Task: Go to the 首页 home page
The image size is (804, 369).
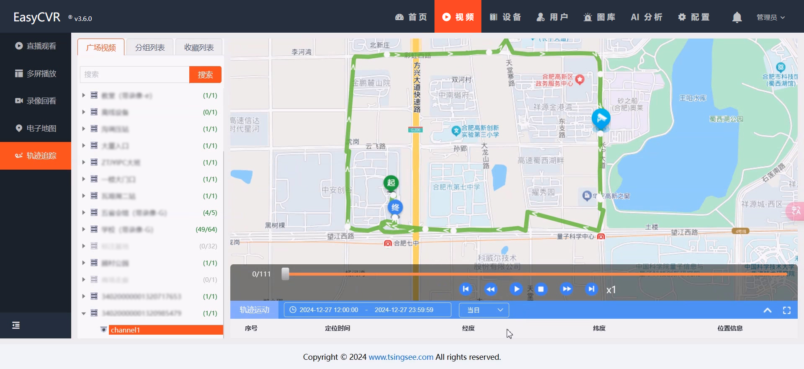Action: pyautogui.click(x=411, y=17)
